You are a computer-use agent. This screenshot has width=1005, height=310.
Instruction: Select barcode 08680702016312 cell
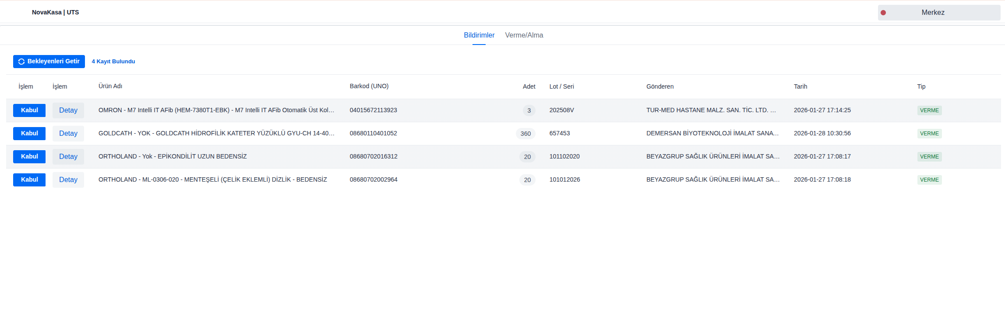click(x=374, y=157)
